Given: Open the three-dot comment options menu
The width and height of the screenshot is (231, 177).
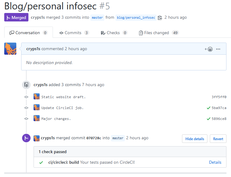Looking at the screenshot, I should (218, 49).
